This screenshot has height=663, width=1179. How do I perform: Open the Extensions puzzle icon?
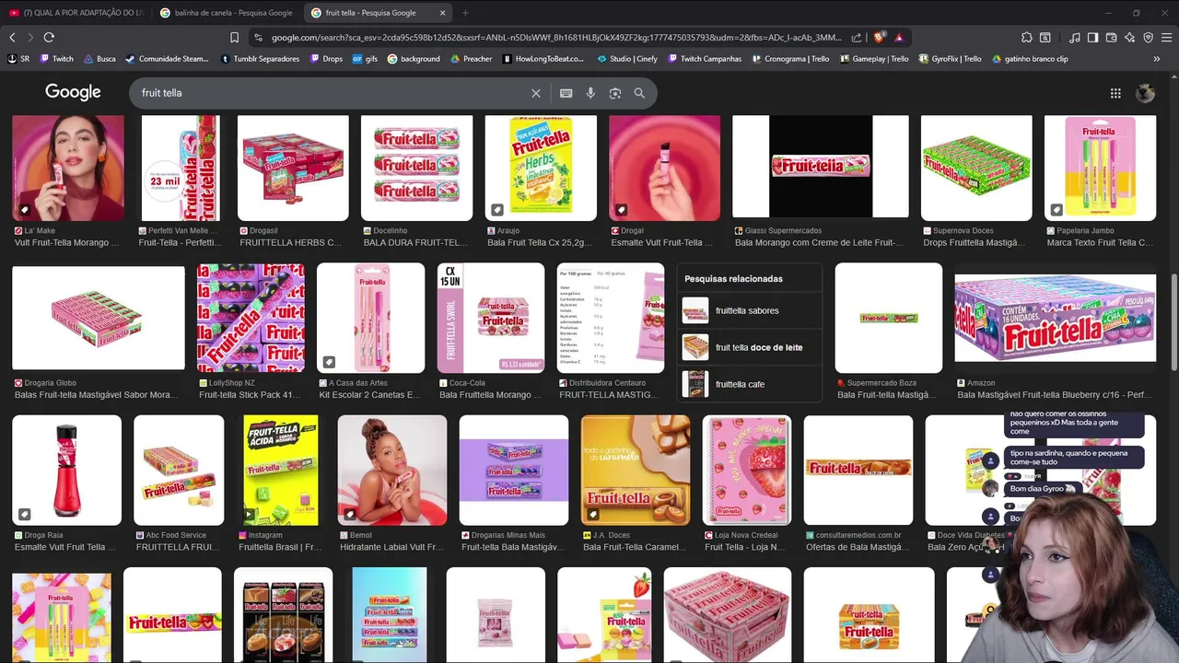pos(1027,38)
